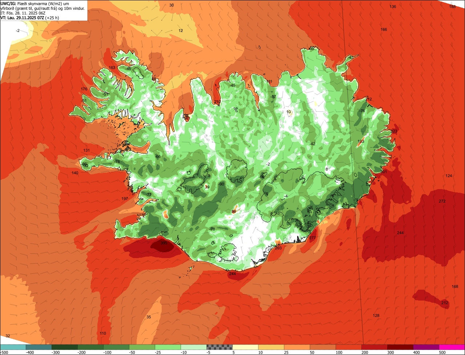The height and width of the screenshot is (355, 465).
Task: Click the 277 value off the southeast coast
Action: [x=312, y=238]
